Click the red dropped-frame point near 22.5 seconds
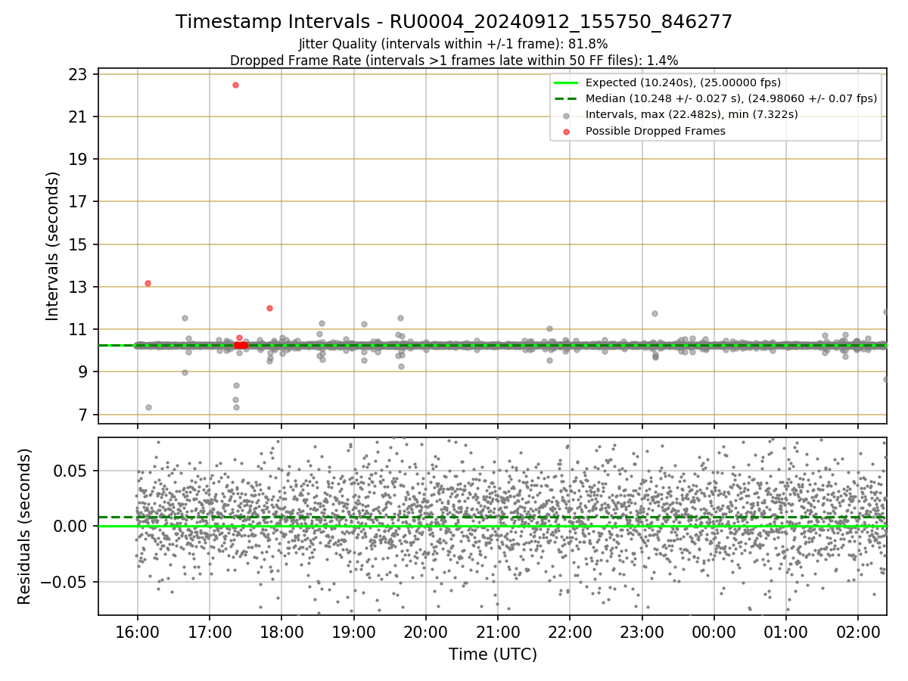 [x=235, y=85]
